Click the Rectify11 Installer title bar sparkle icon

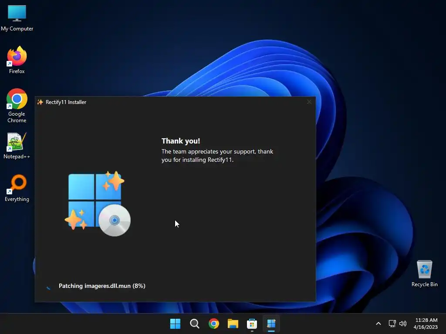40,102
